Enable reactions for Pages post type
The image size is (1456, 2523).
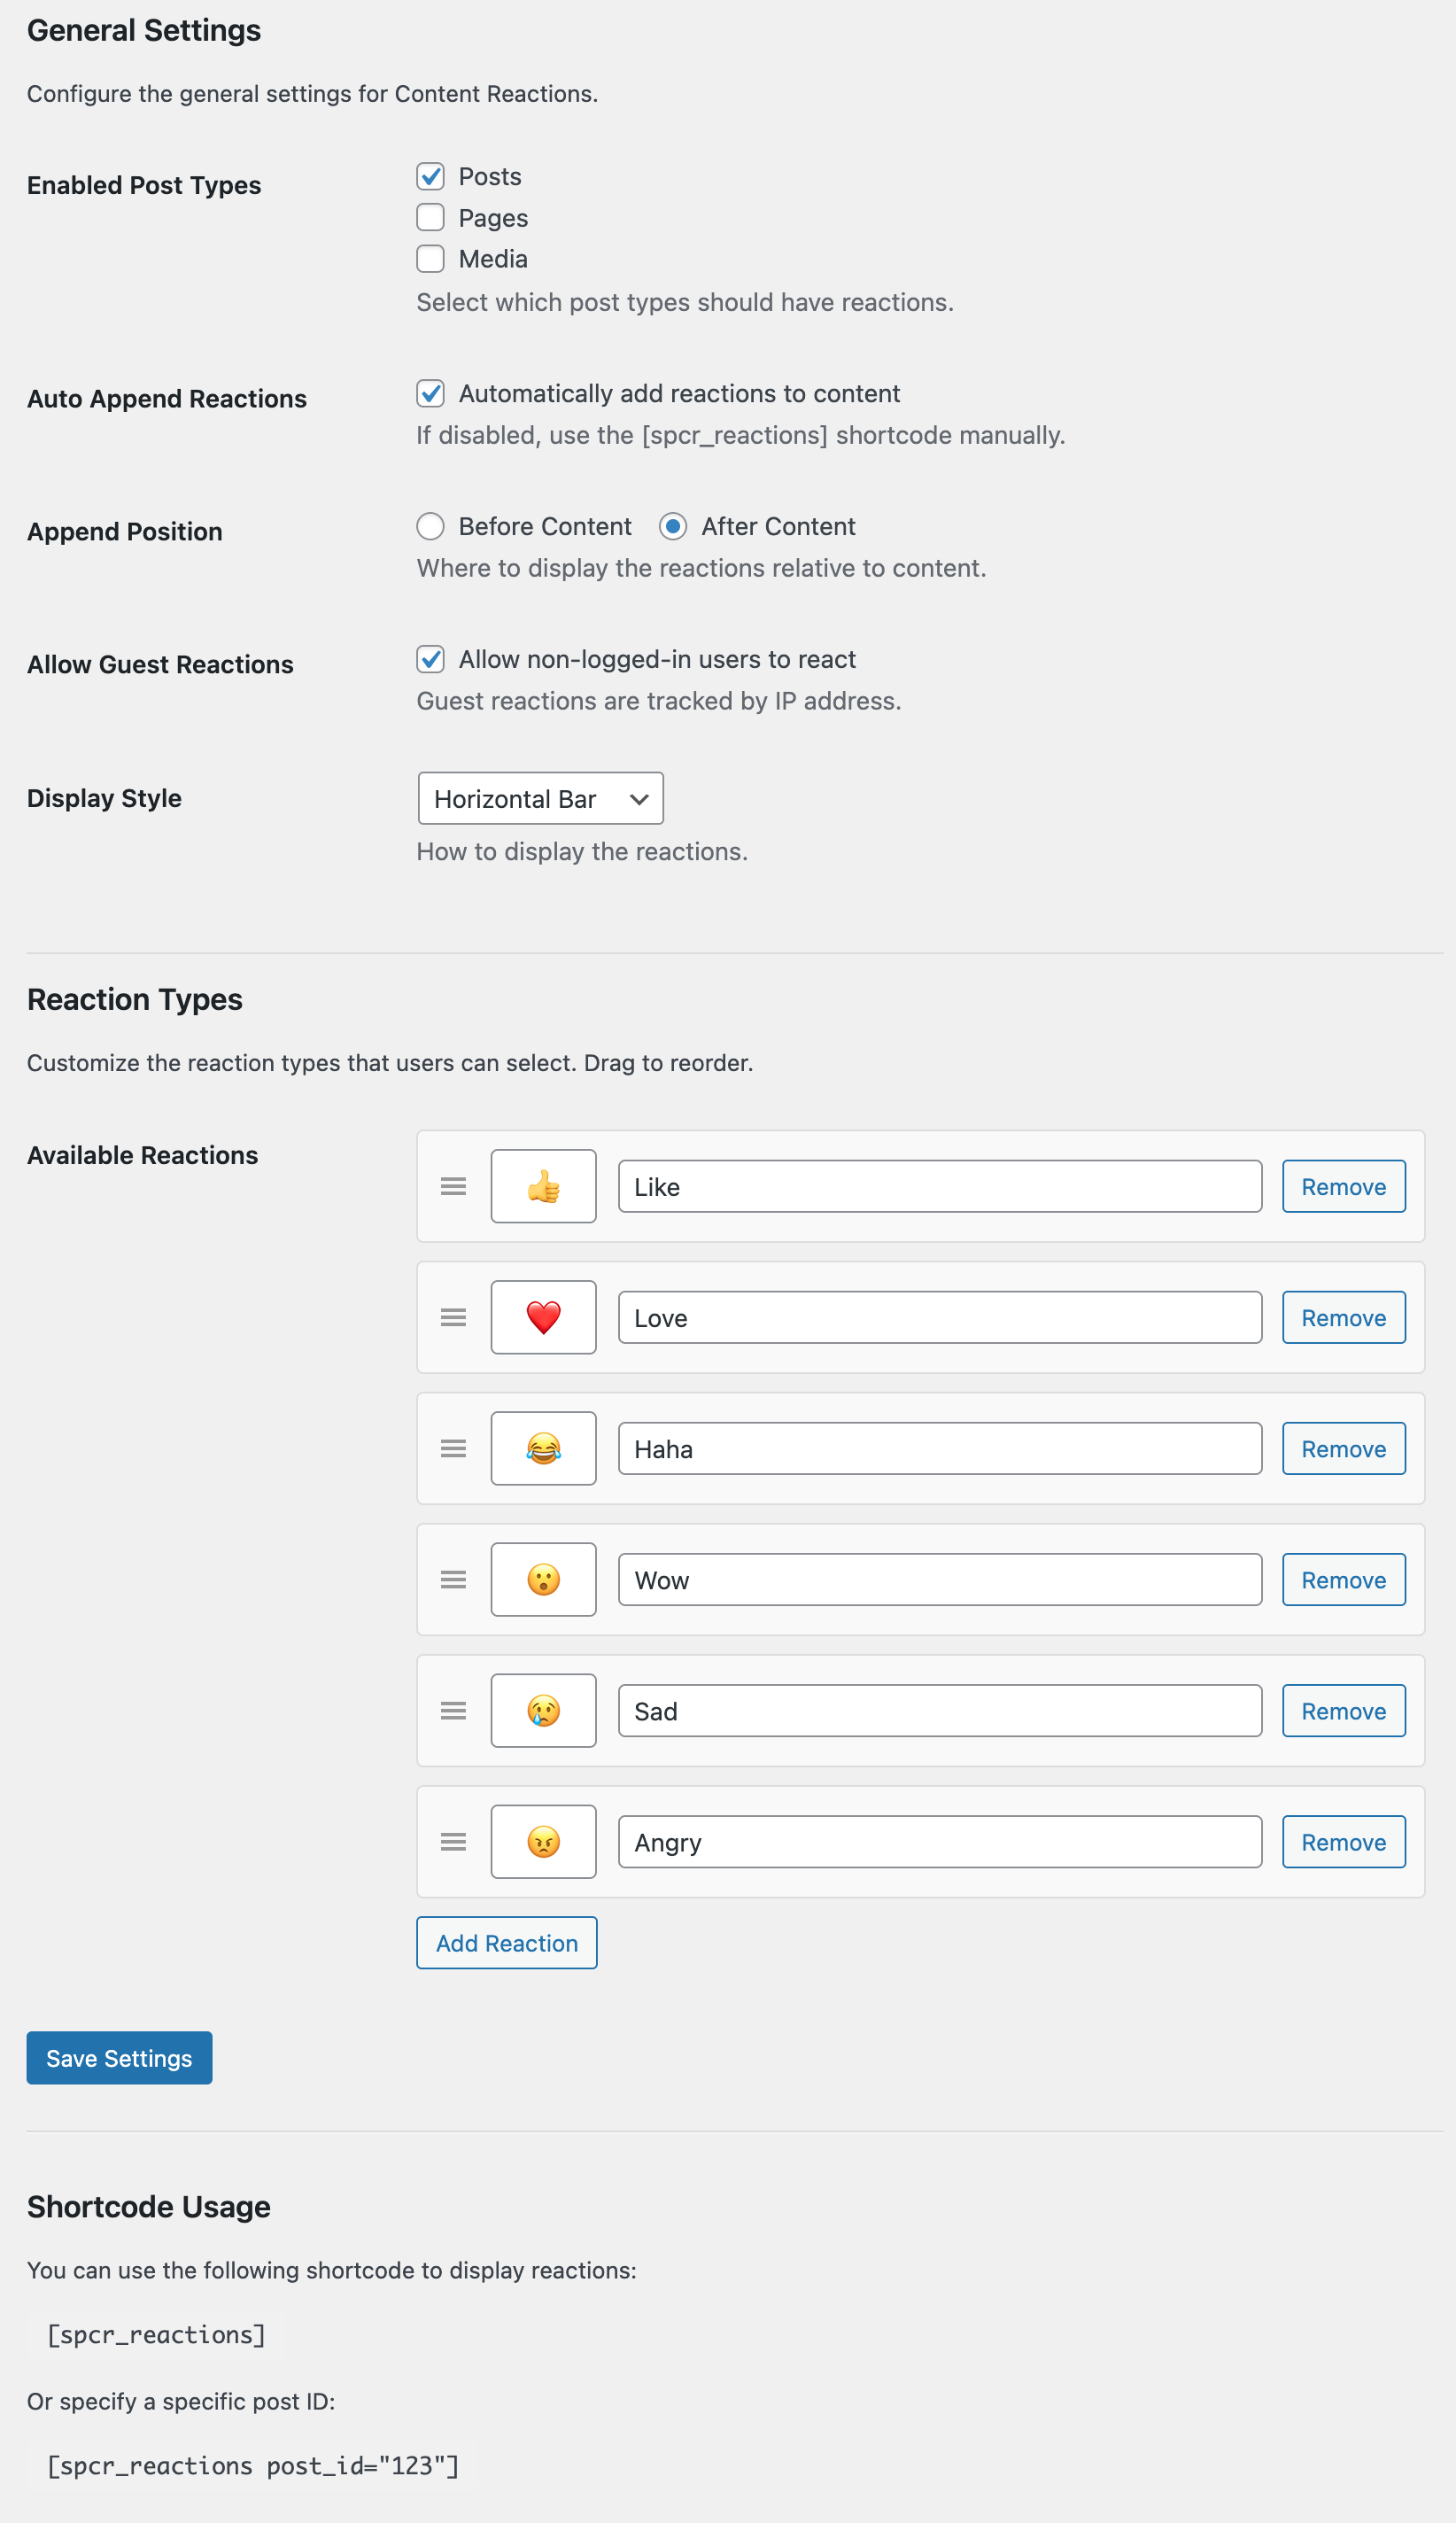tap(430, 217)
